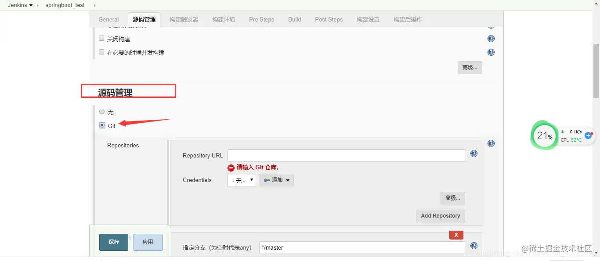Viewport: 600px width, 261px height.
Task: Click the 21% memory usage circle
Action: pos(545,136)
